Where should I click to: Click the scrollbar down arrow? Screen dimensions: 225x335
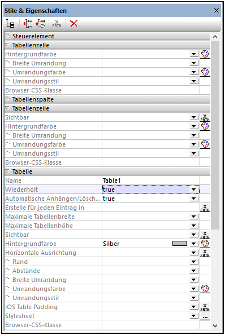(215, 326)
